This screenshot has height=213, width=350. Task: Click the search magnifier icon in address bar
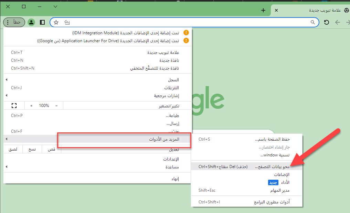pos(313,22)
